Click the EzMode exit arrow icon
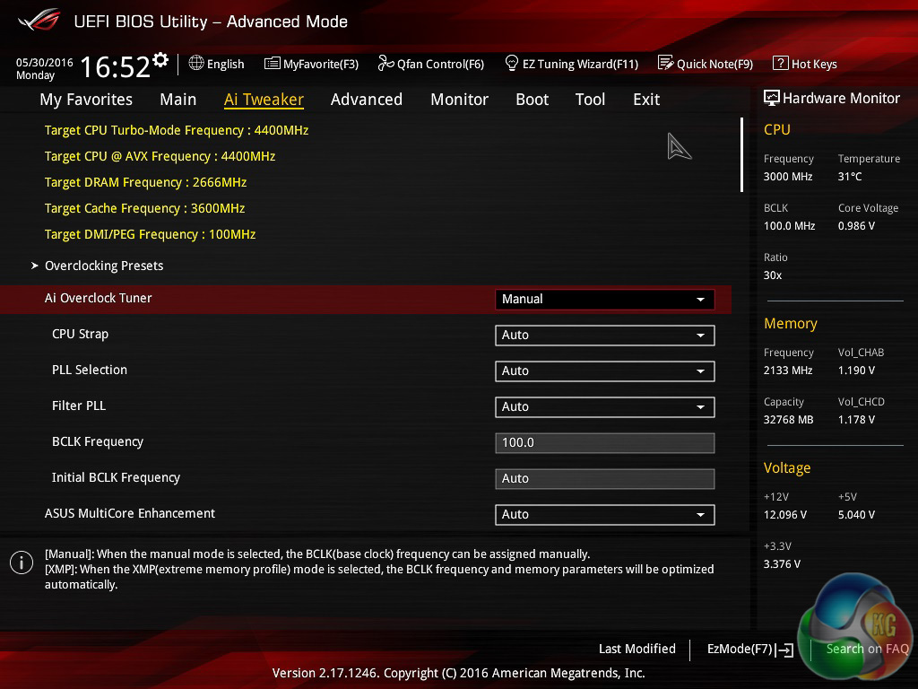The image size is (918, 689). coord(784,650)
